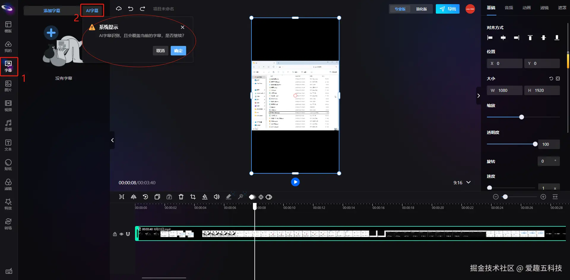
Task: Toggle the track magnet snapping
Action: (128, 234)
